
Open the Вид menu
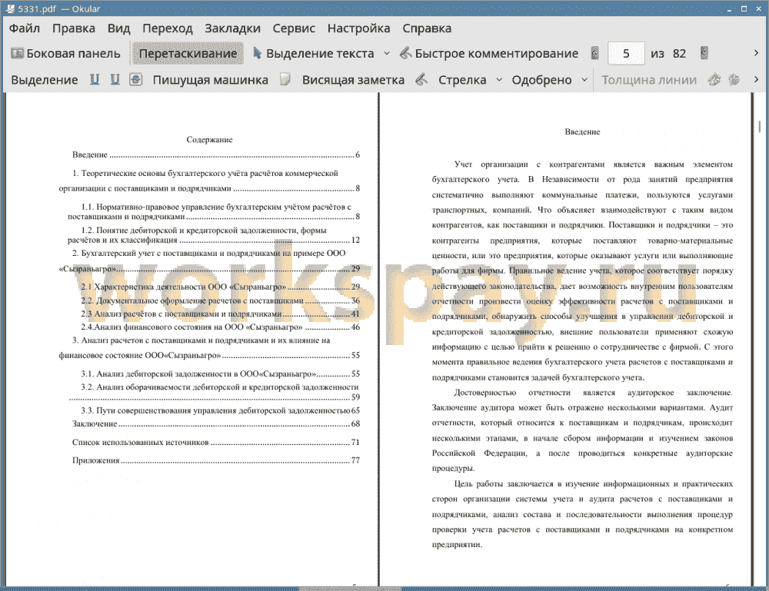coord(118,28)
